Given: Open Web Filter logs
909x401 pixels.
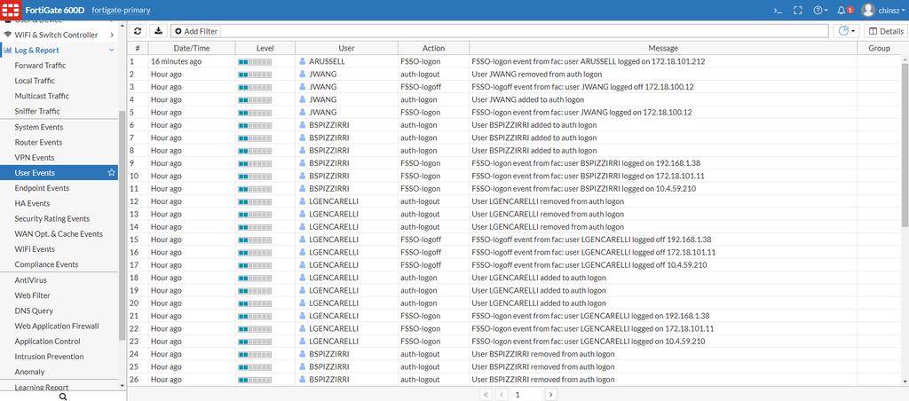Looking at the screenshot, I should coord(33,295).
